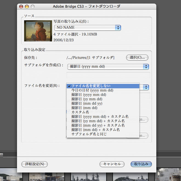Click the save path /.../Pictures/[1 サブフォルダ]

pyautogui.click(x=90, y=58)
